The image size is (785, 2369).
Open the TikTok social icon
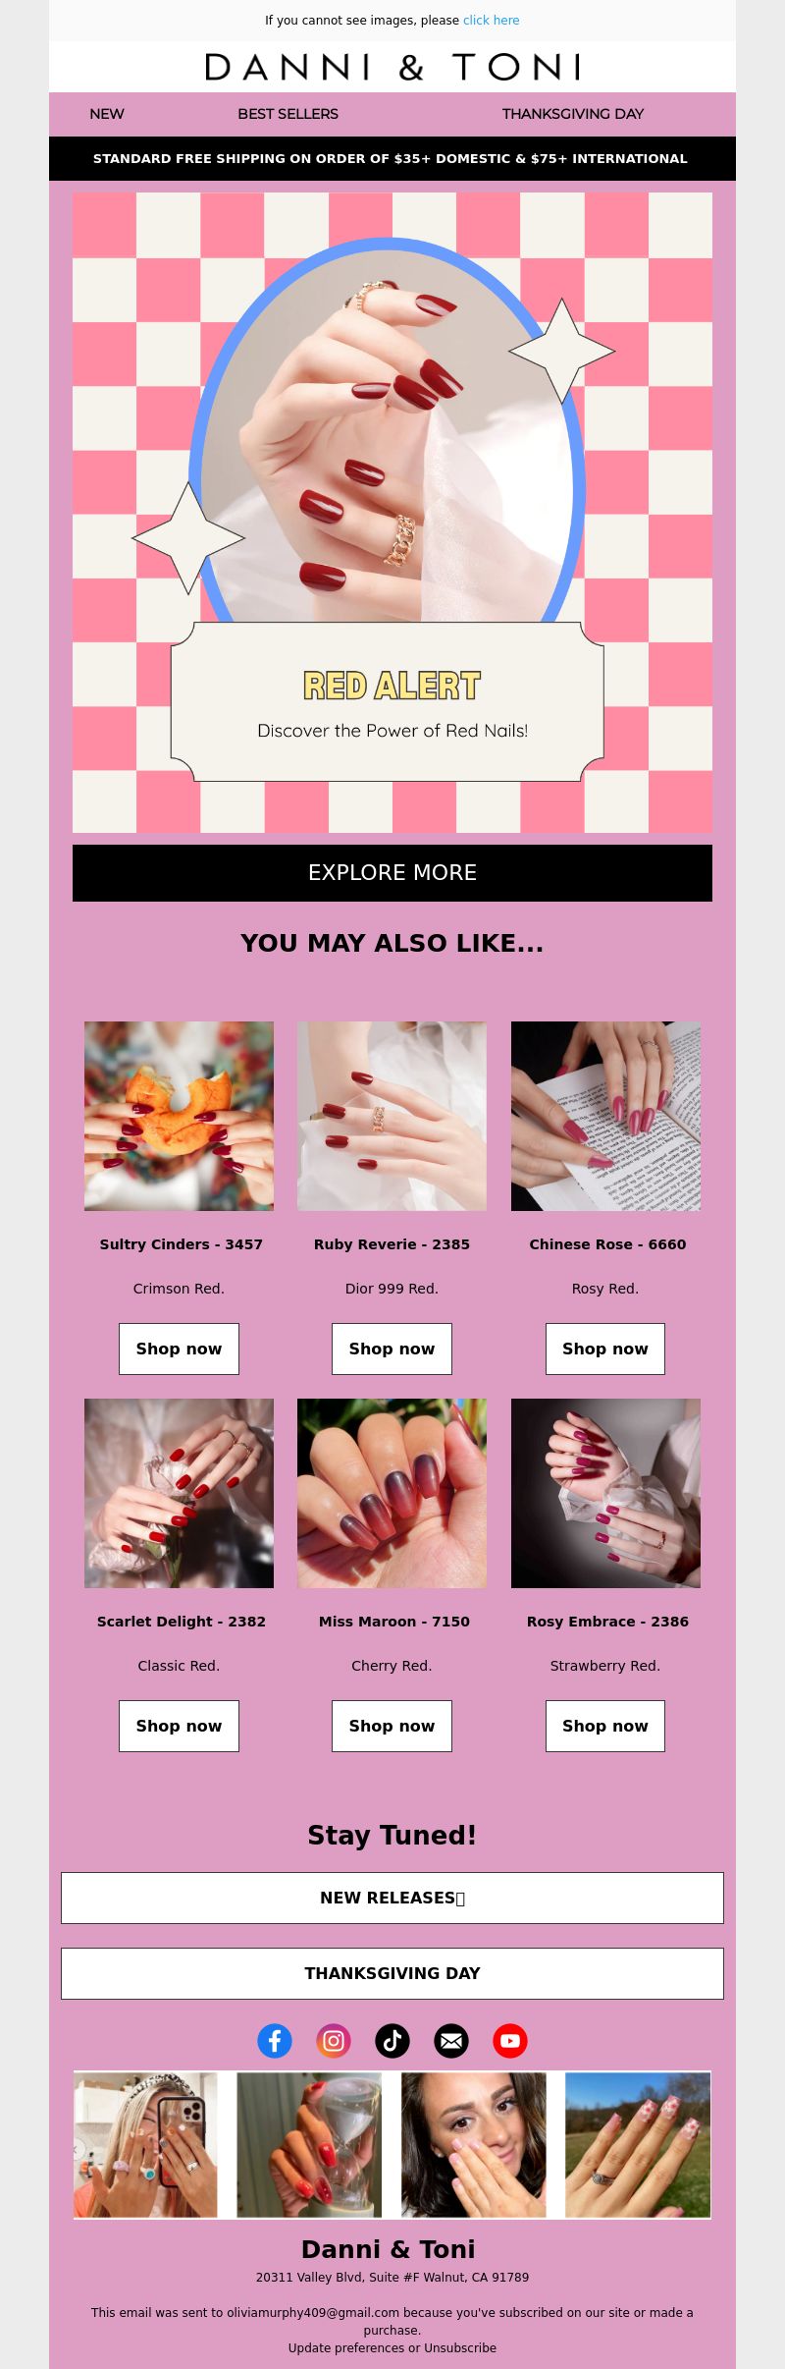pyautogui.click(x=392, y=2041)
